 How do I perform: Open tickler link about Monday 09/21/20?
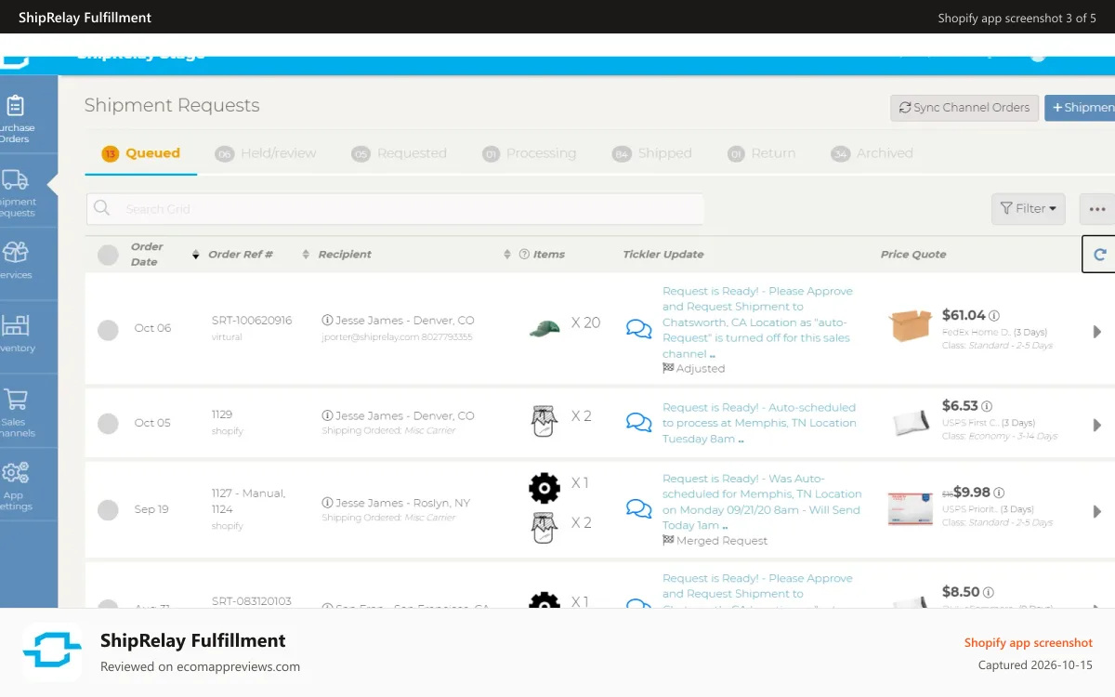[762, 502]
